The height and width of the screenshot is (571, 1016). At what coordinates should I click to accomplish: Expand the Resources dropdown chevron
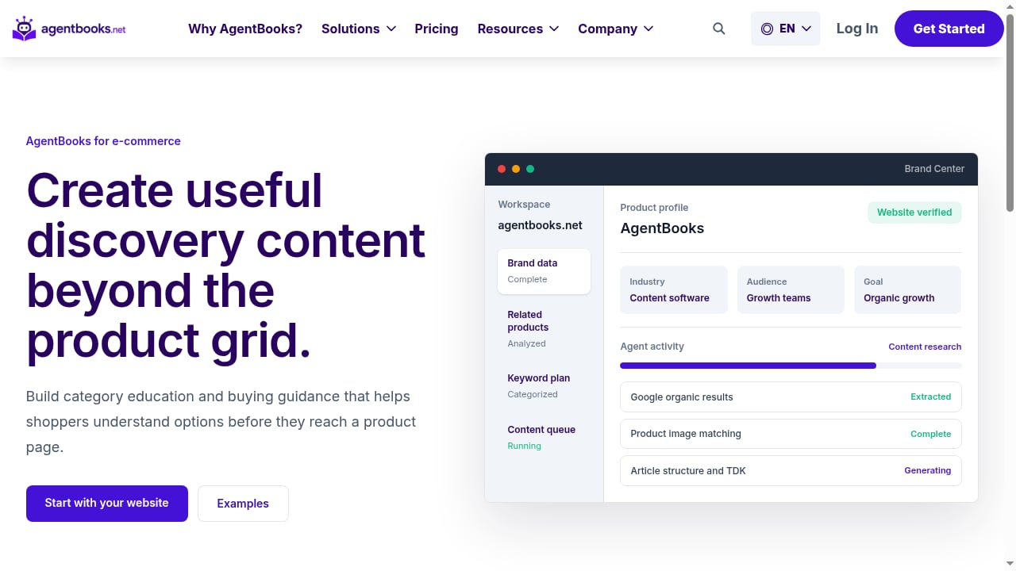(554, 29)
